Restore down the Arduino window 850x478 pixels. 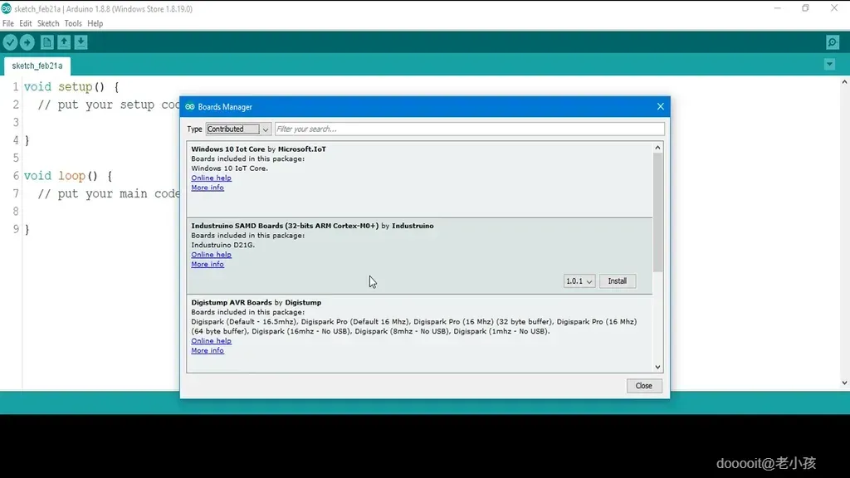[805, 8]
